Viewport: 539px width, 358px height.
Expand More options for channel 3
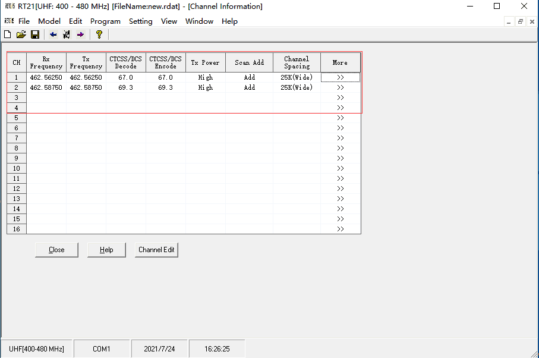[x=341, y=98]
